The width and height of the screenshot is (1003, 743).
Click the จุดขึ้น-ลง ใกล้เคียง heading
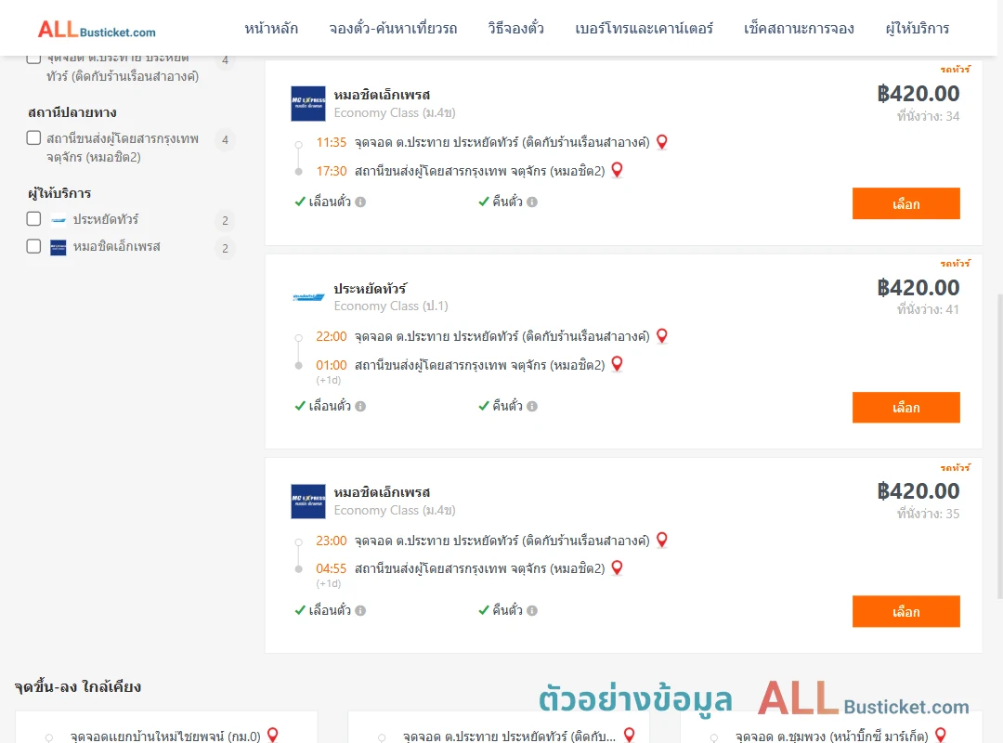(x=78, y=686)
